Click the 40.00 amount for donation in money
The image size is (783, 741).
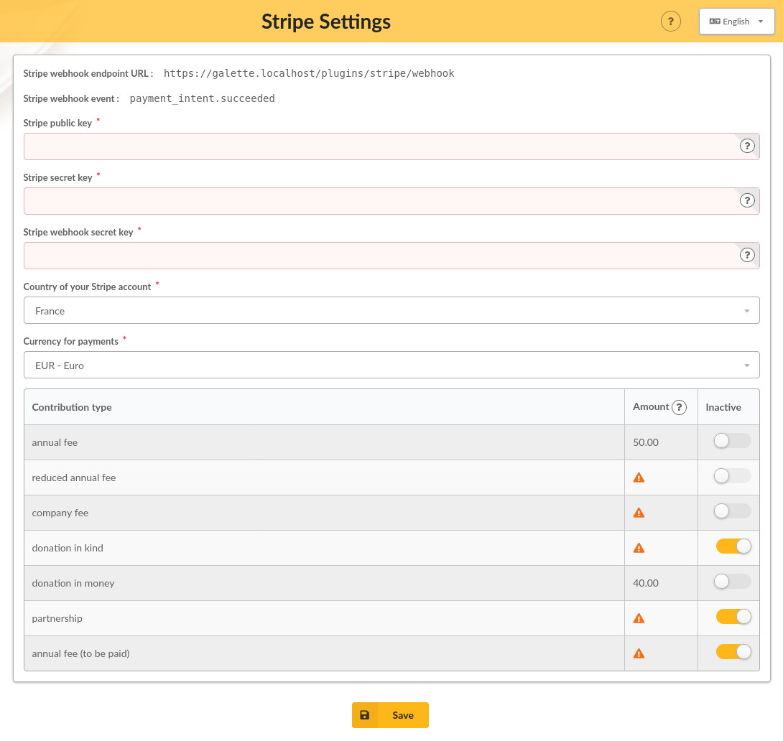click(646, 583)
